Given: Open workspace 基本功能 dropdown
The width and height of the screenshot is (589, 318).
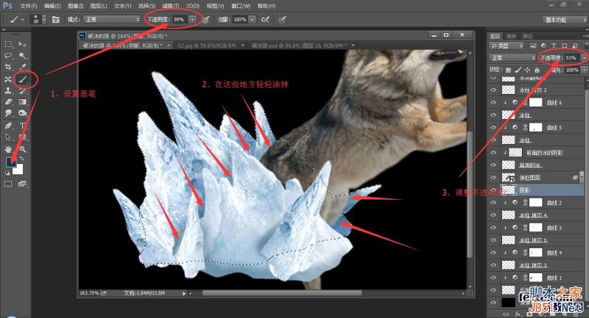Looking at the screenshot, I should pyautogui.click(x=565, y=20).
